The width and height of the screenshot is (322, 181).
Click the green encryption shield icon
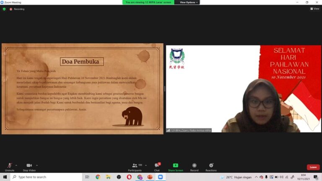4,9
